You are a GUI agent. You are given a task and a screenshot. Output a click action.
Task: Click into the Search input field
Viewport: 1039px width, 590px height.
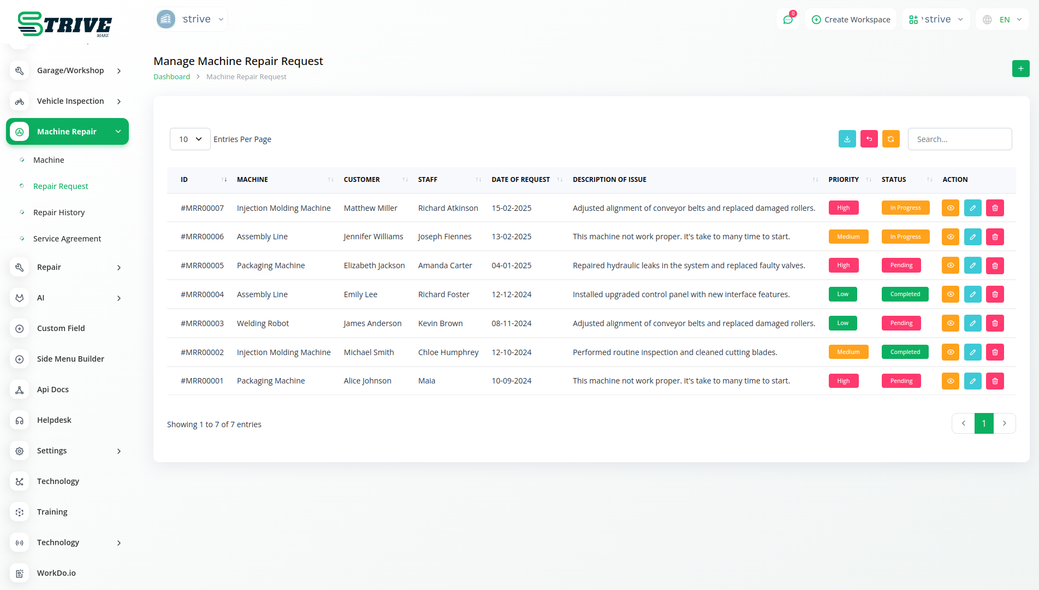(x=959, y=139)
